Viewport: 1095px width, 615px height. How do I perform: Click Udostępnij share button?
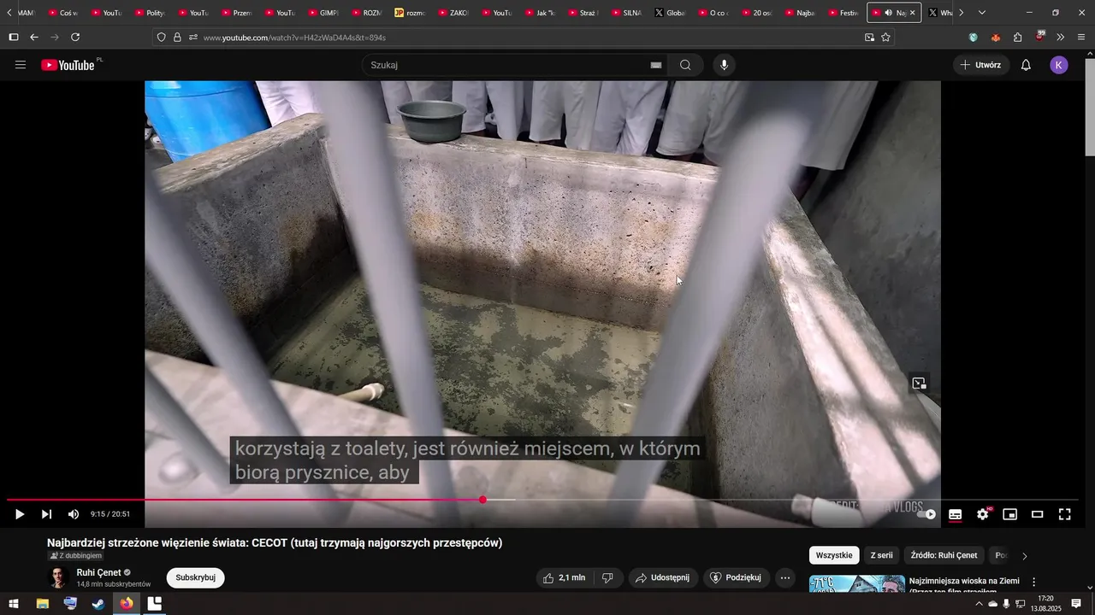click(663, 577)
